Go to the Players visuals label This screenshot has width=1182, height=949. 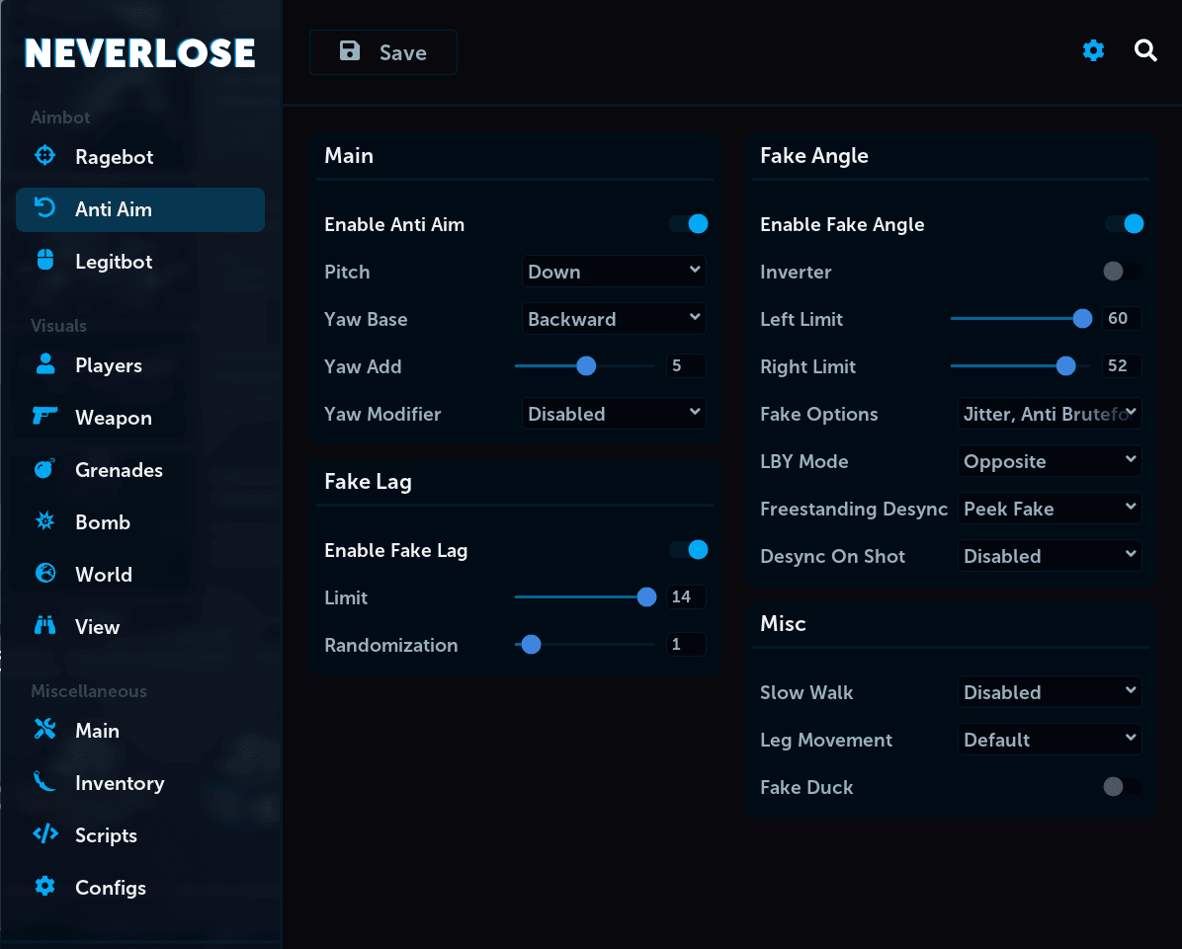[109, 365]
